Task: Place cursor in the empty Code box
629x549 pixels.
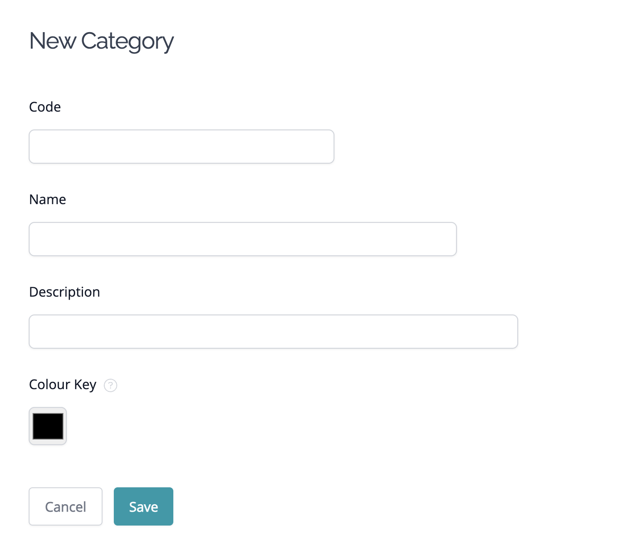Action: tap(182, 147)
